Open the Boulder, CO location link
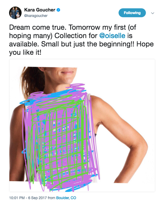This screenshot has height=202, width=162. [x=66, y=198]
